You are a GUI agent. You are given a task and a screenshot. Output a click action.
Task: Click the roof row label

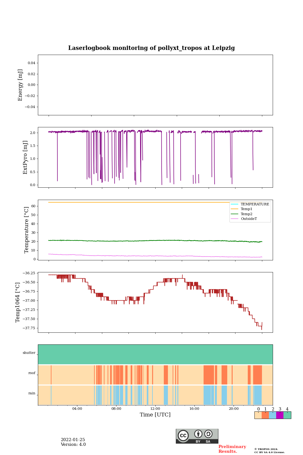point(32,373)
